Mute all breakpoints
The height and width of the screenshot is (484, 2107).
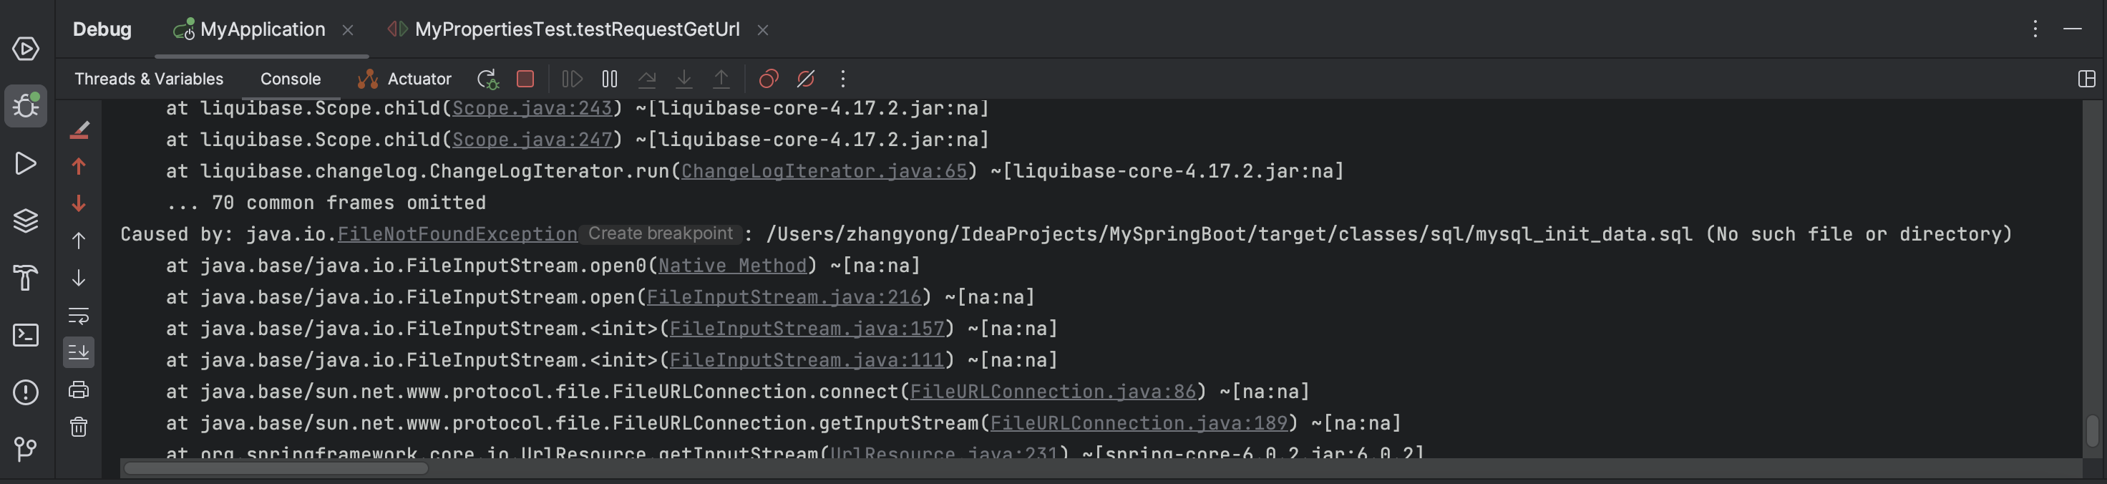[x=805, y=79]
